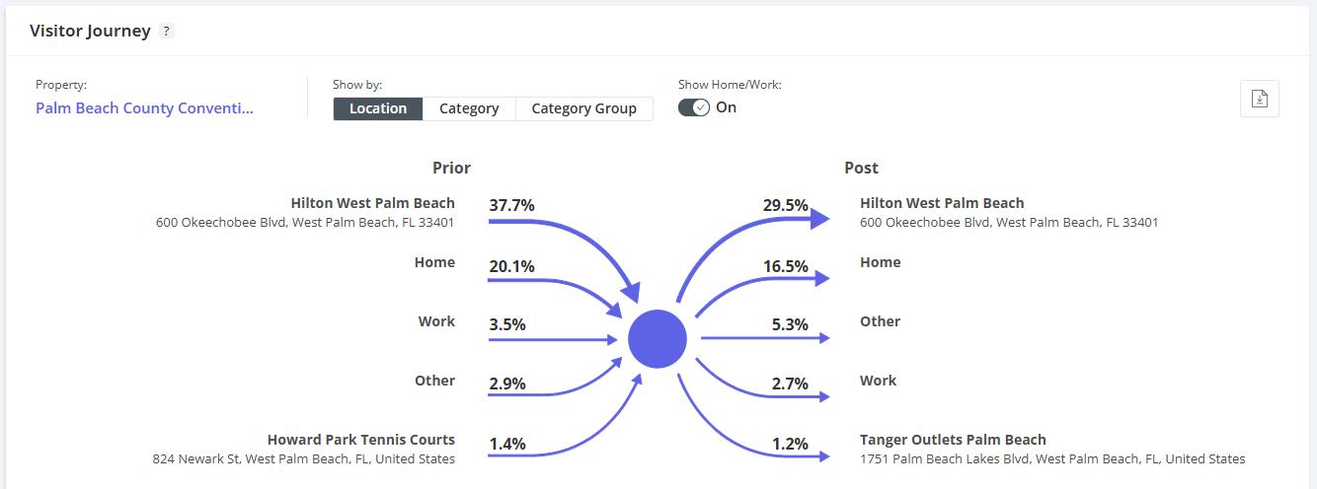Click Tanger Outlets Palm Beach location
The image size is (1317, 489).
953,440
